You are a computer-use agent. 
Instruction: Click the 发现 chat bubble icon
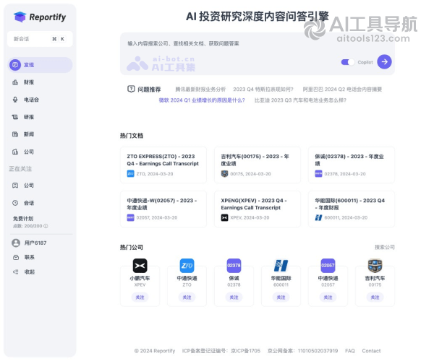(15, 65)
